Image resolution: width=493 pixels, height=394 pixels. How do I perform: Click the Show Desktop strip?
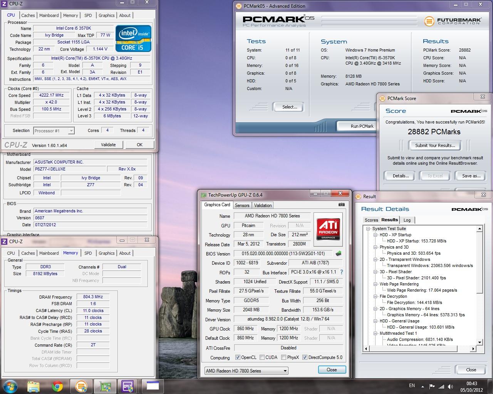(x=490, y=386)
